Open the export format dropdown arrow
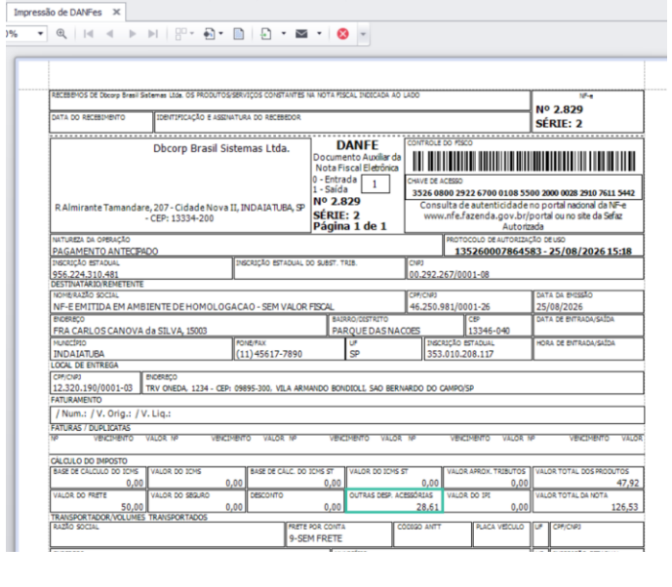Viewport: 672px width, 587px height. 284,33
